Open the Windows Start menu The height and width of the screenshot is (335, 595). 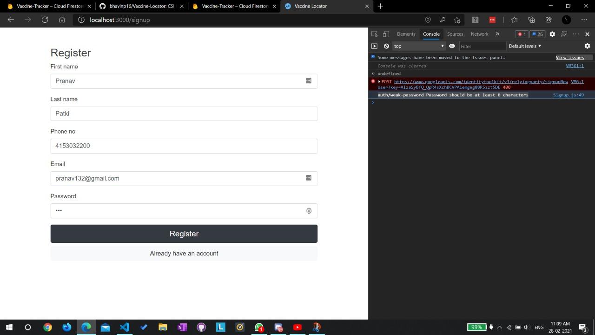(9, 327)
